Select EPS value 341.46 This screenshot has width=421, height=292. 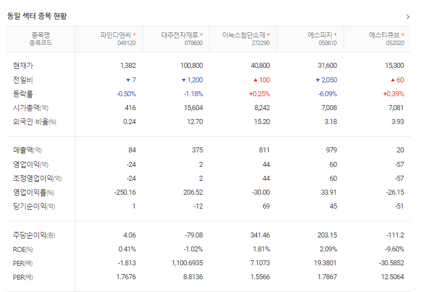click(260, 235)
